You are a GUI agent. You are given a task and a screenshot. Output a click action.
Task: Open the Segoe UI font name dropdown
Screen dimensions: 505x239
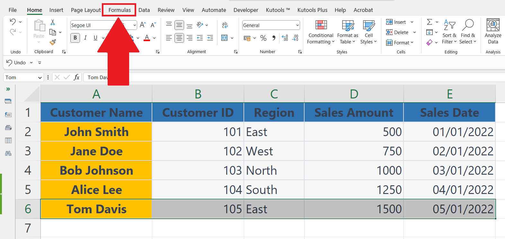[x=135, y=25]
